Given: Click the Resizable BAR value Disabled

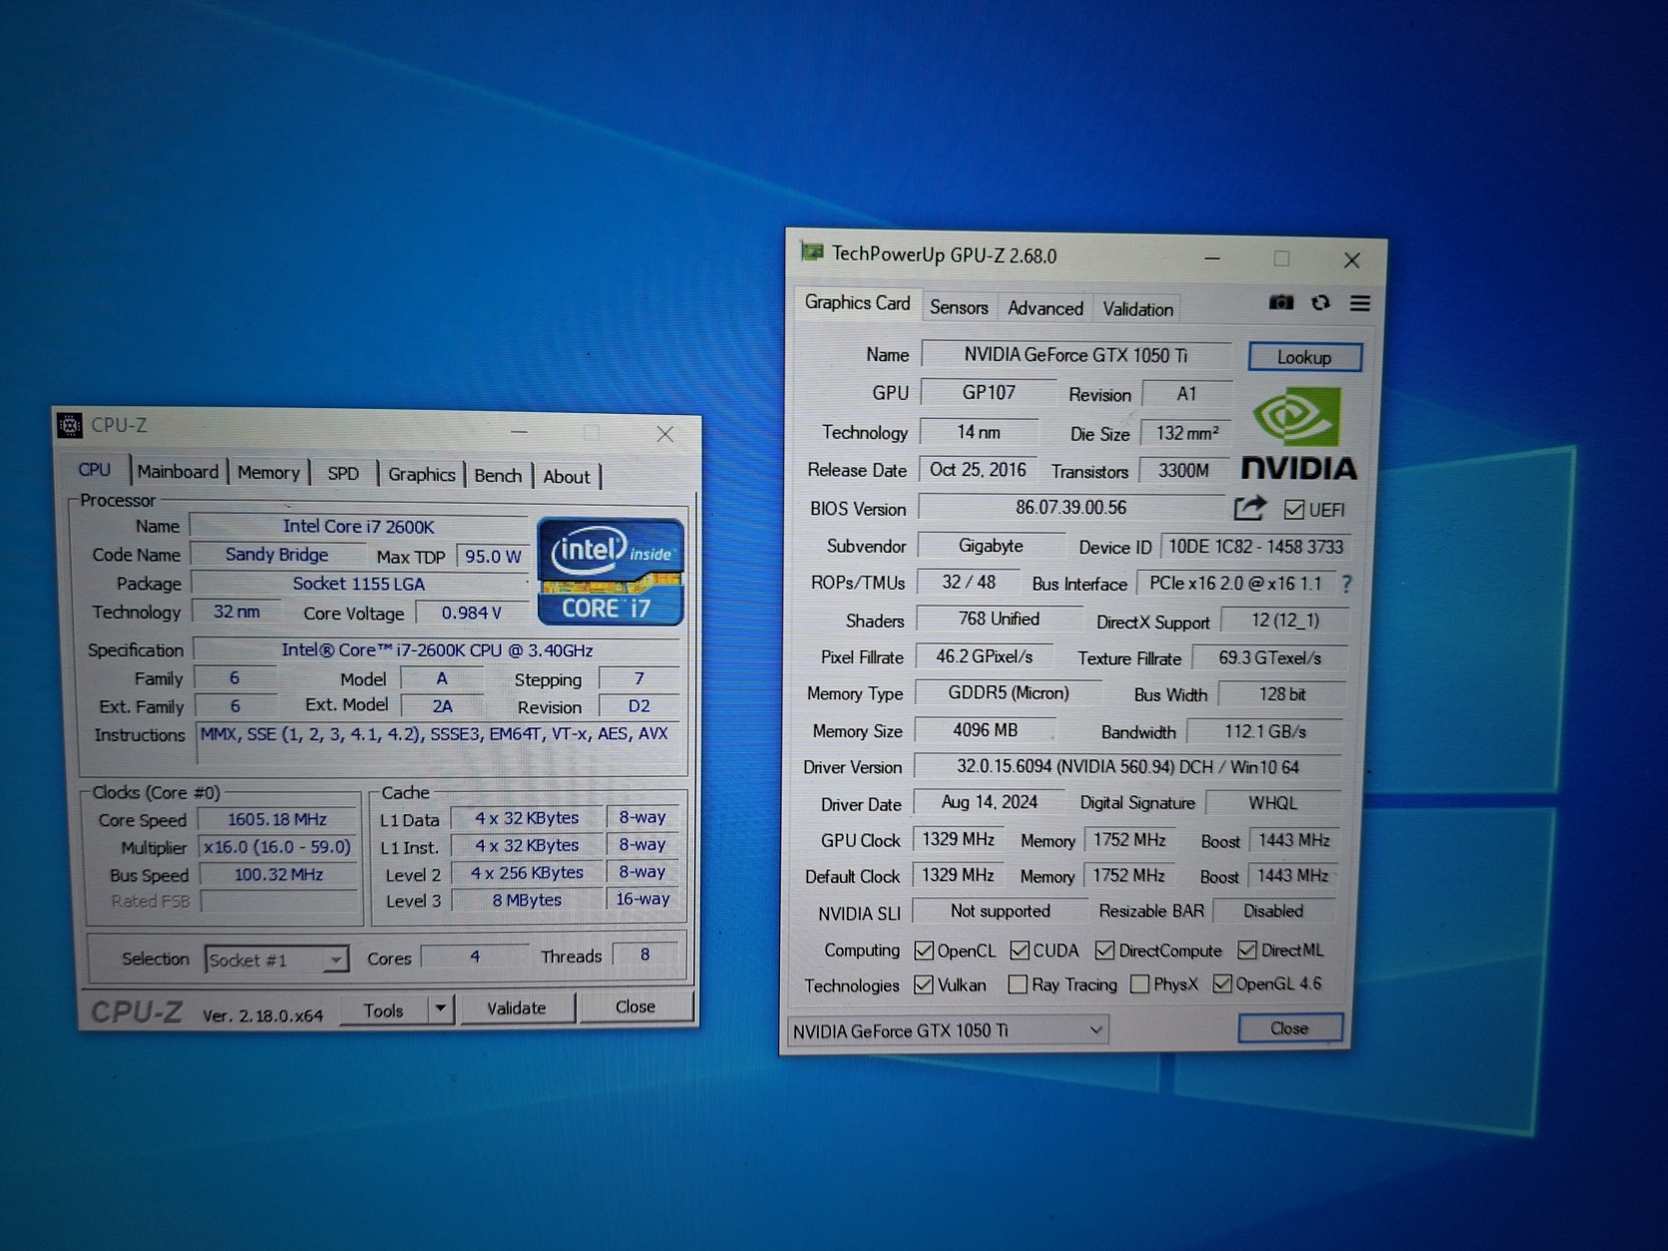Looking at the screenshot, I should [x=1273, y=911].
